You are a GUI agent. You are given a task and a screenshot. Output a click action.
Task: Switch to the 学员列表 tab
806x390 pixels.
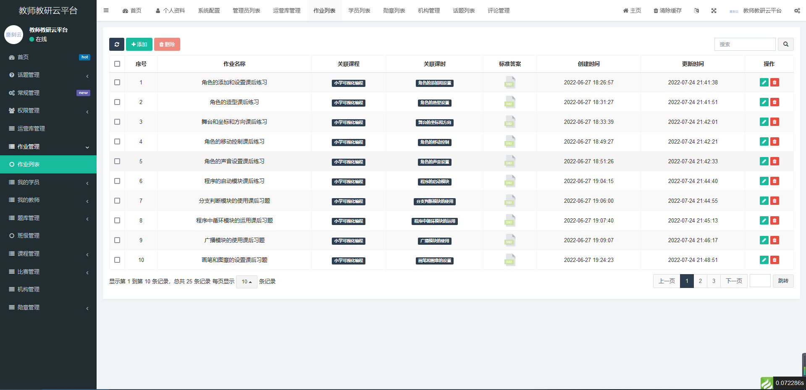[x=359, y=11]
